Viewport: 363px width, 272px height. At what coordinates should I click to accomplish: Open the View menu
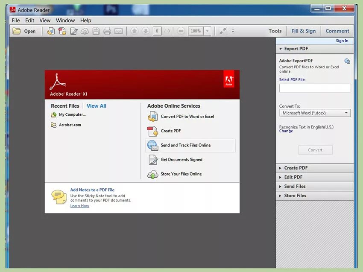pyautogui.click(x=45, y=20)
